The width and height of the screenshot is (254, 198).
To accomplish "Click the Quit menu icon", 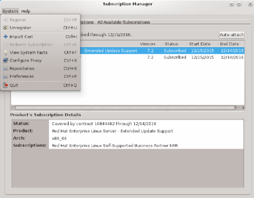I will click(5, 85).
